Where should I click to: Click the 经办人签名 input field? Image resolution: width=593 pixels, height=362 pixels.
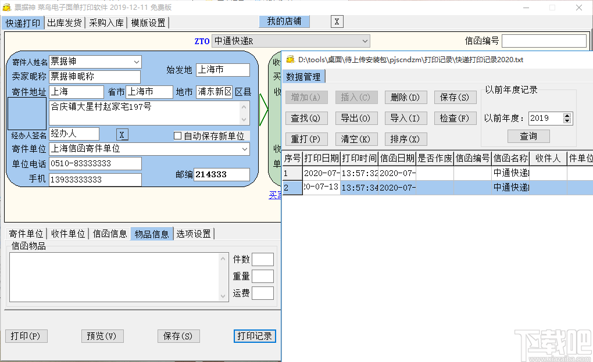[x=74, y=134]
